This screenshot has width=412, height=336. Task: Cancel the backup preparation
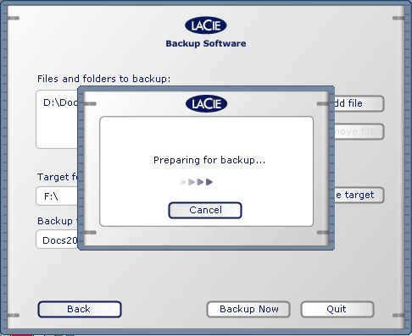tap(205, 210)
